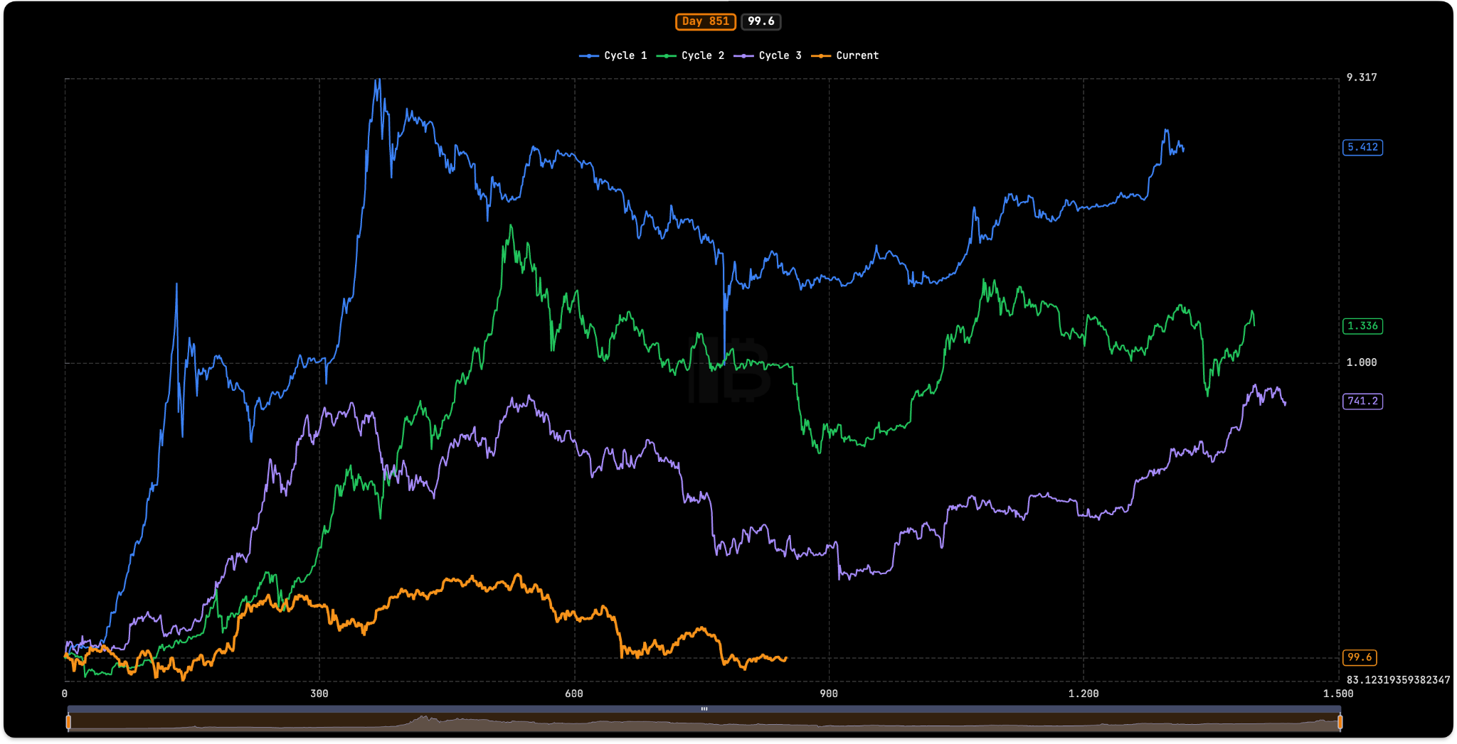Click the 1.200 tick label on x-axis
Image resolution: width=1457 pixels, height=744 pixels.
[1084, 694]
